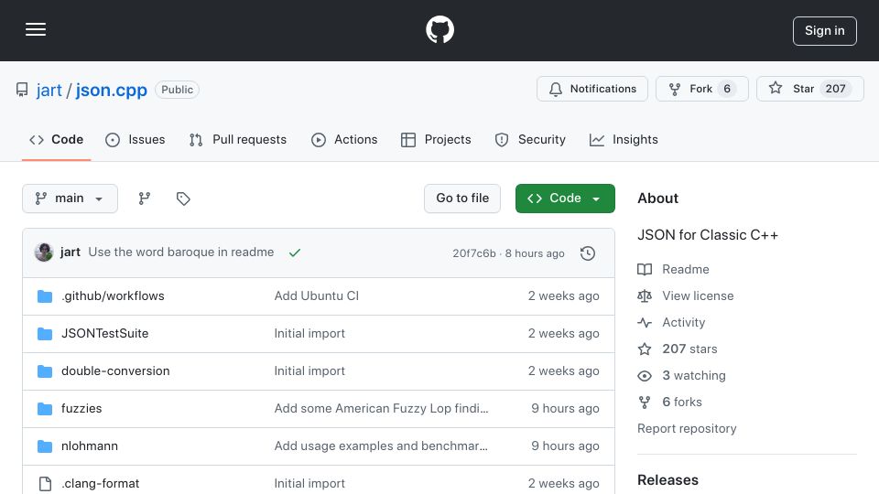Open the 207 stars link
Image resolution: width=879 pixels, height=494 pixels.
click(x=689, y=349)
